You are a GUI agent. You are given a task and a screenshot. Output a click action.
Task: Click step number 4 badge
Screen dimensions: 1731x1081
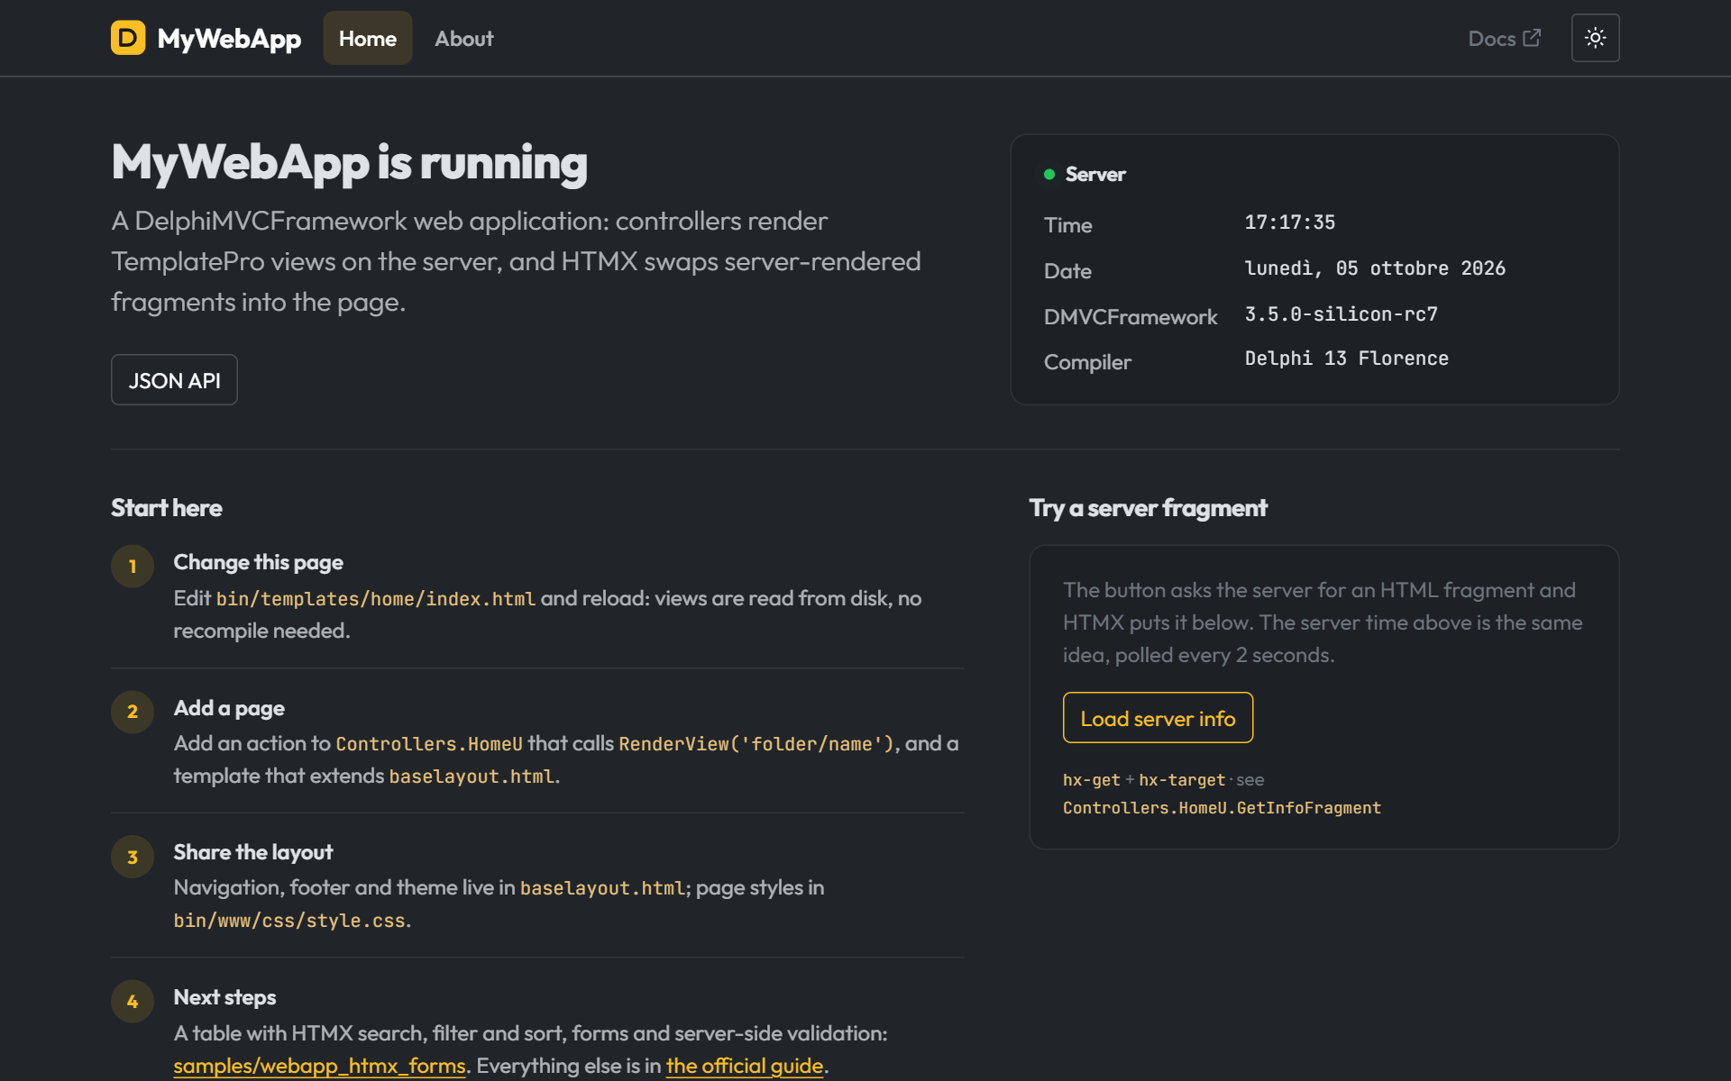click(x=133, y=1002)
